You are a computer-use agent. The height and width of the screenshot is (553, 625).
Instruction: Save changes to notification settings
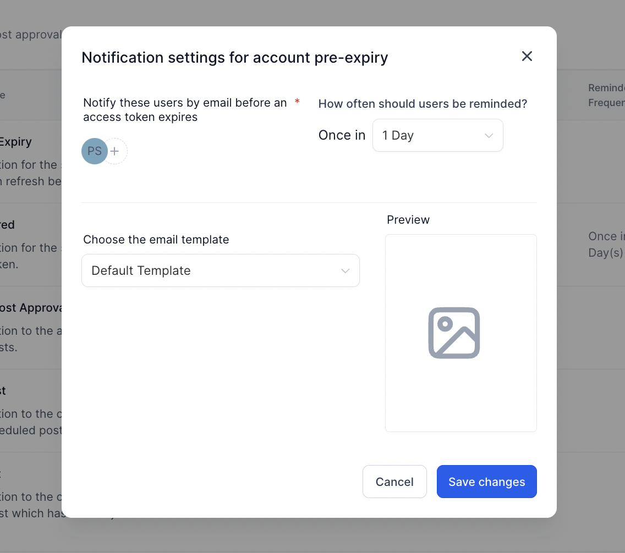[486, 482]
